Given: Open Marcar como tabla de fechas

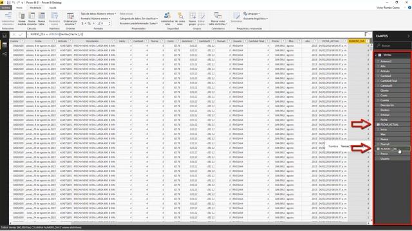Looking at the screenshot, I should point(218,19).
